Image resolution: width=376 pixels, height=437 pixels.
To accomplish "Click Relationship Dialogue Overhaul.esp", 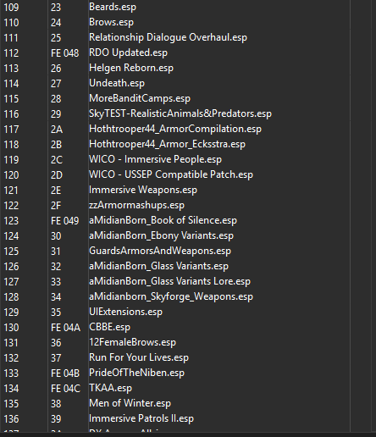I will [168, 37].
